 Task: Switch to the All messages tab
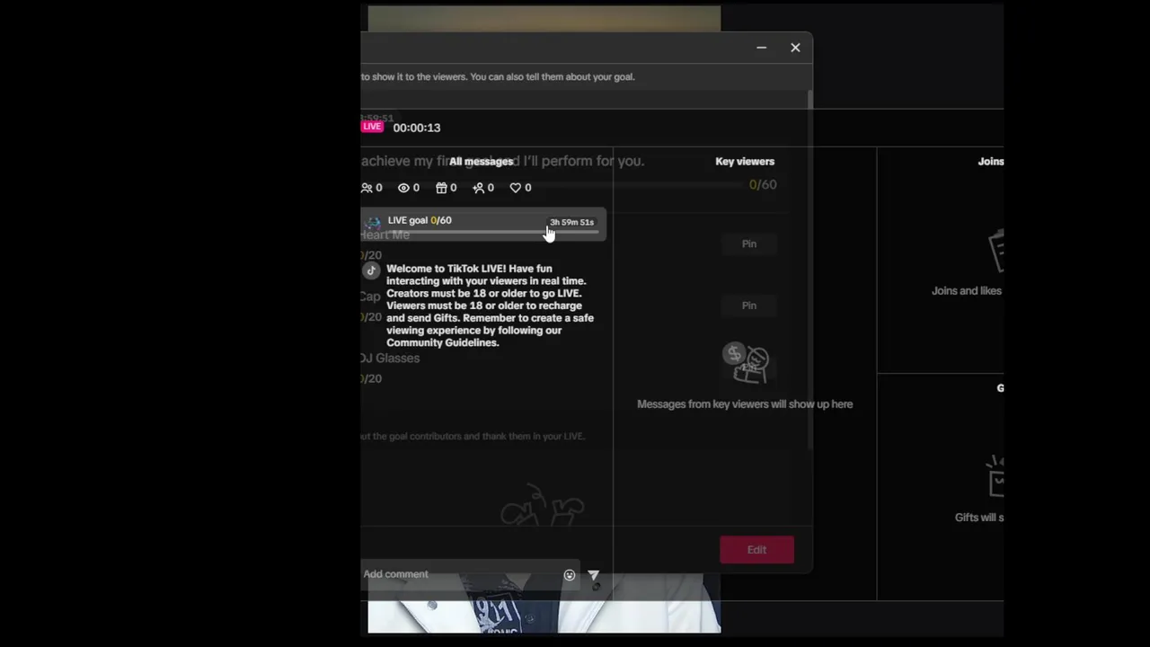coord(482,162)
